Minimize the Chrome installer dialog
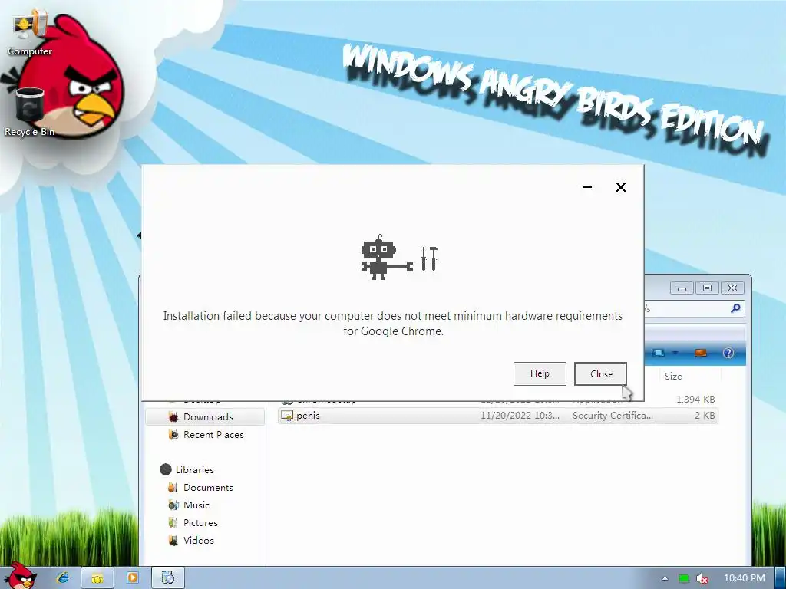 pyautogui.click(x=587, y=187)
